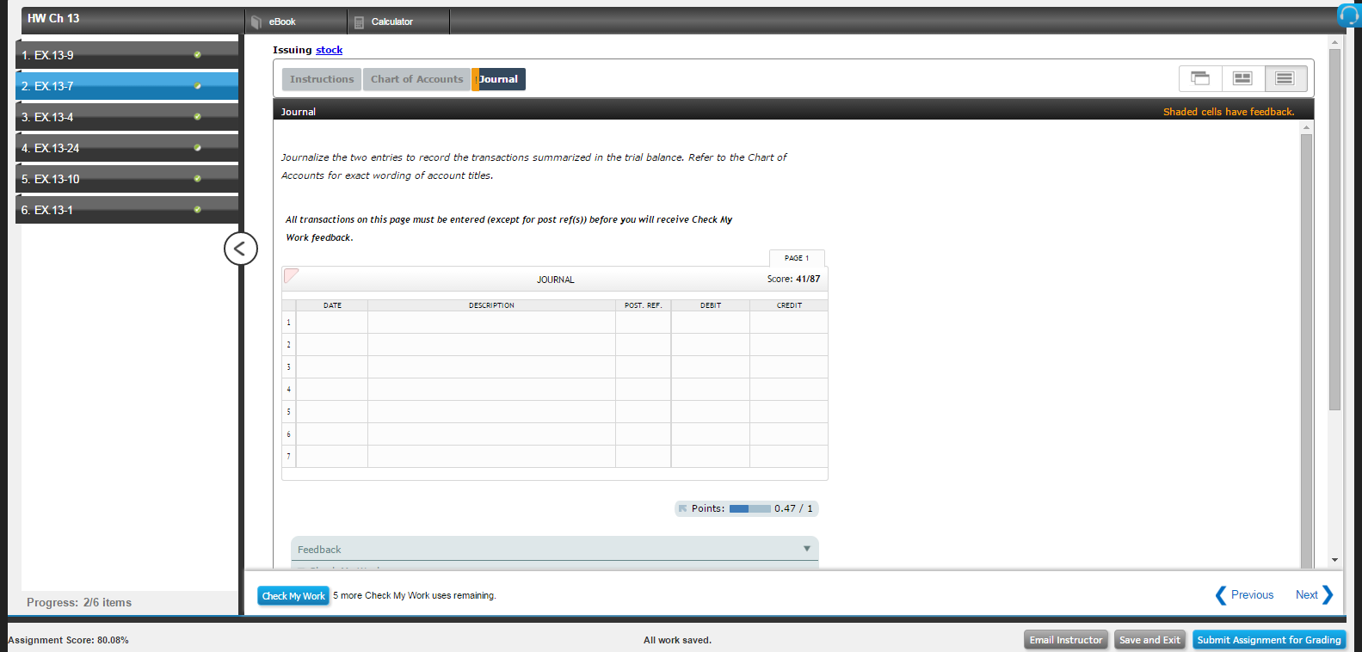
Task: Open exercise 2. EX.13-7
Action: (x=126, y=86)
